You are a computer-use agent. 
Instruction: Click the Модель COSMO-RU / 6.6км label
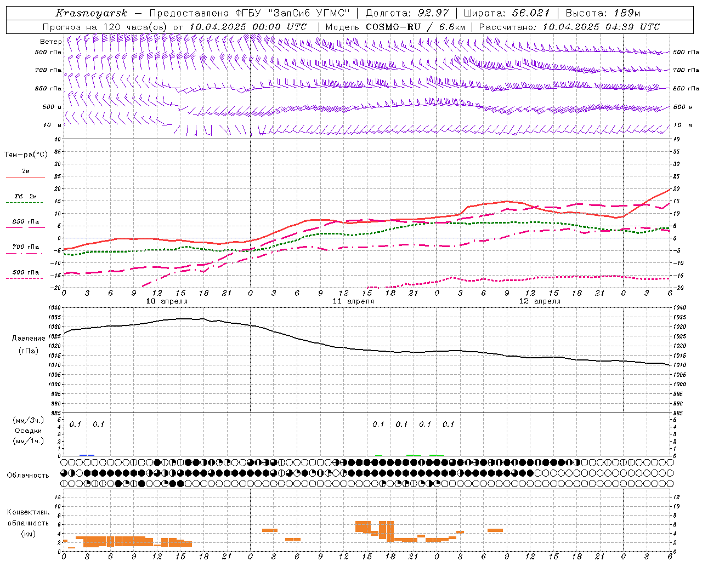395,27
